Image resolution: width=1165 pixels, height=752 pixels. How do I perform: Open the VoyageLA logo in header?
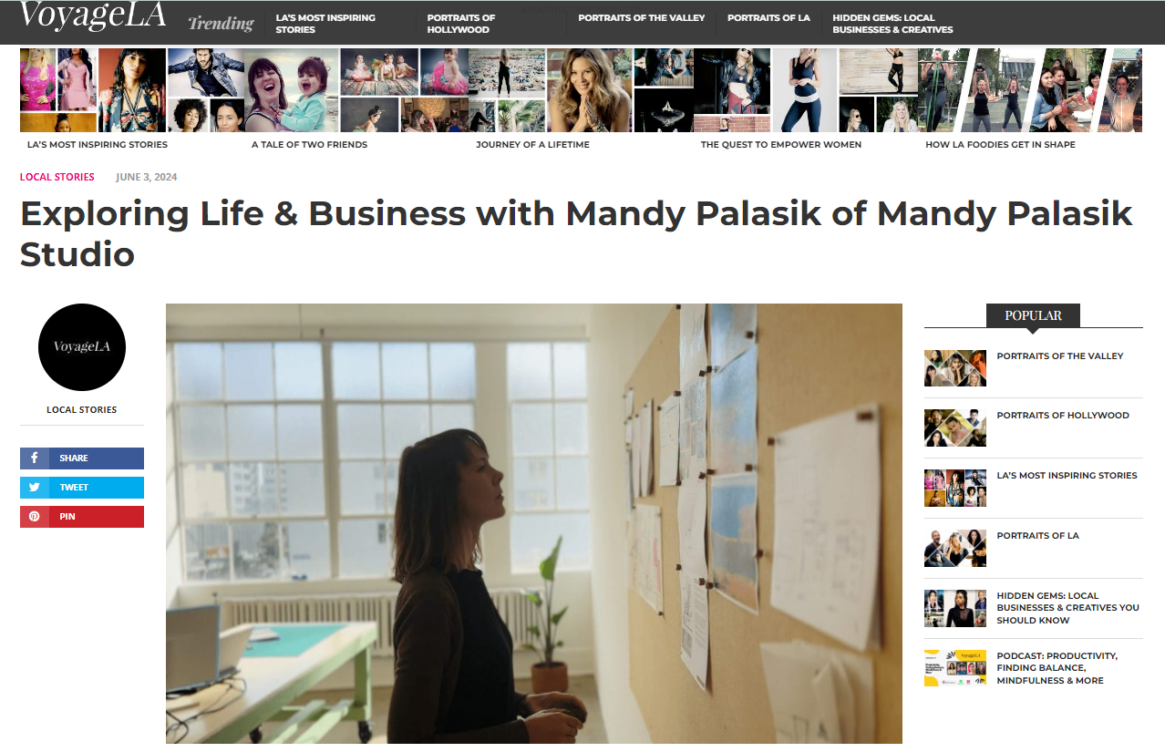point(92,15)
